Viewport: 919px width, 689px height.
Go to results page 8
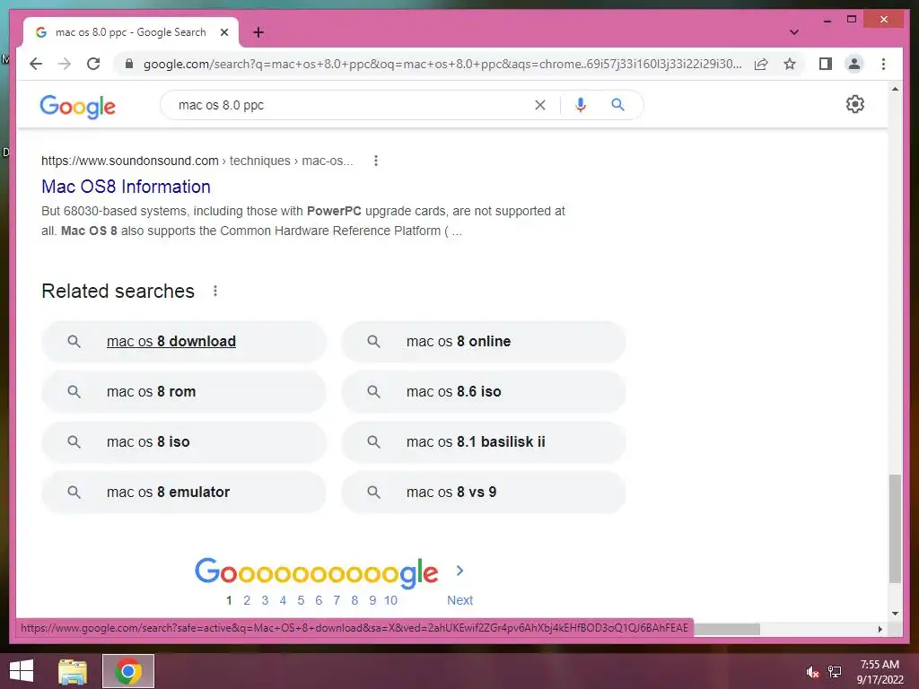354,600
